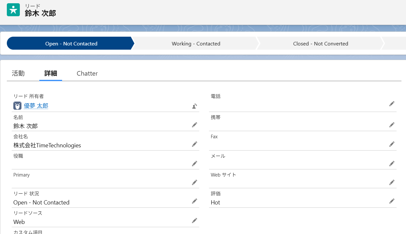406x234 pixels.
Task: Edit the 名前 field with pencil icon
Action: pyautogui.click(x=194, y=125)
